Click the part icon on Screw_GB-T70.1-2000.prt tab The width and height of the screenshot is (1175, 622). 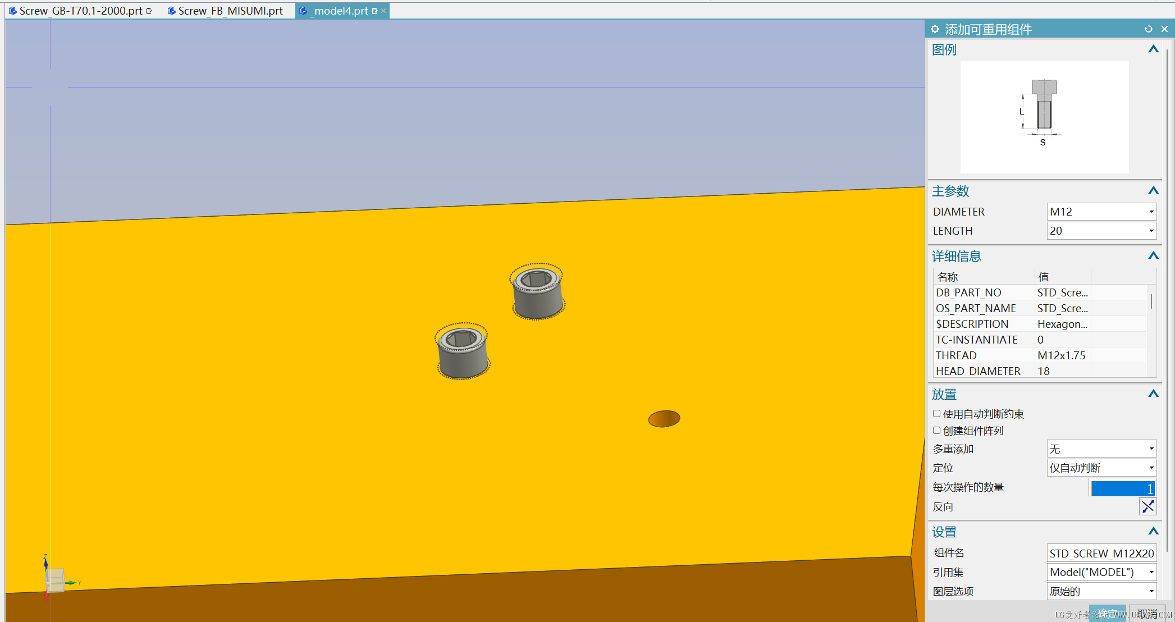12,10
